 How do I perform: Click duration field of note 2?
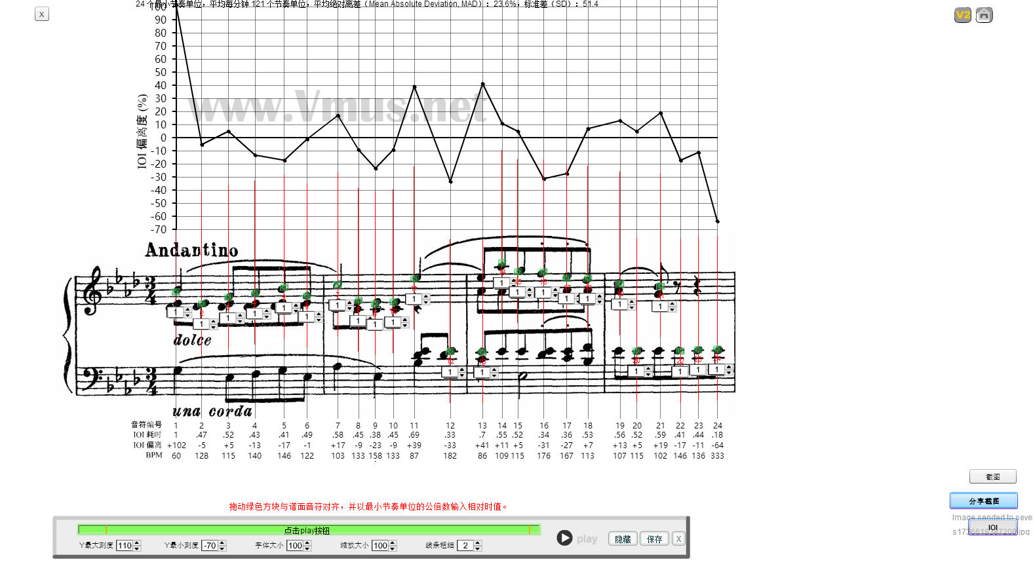tap(201, 324)
